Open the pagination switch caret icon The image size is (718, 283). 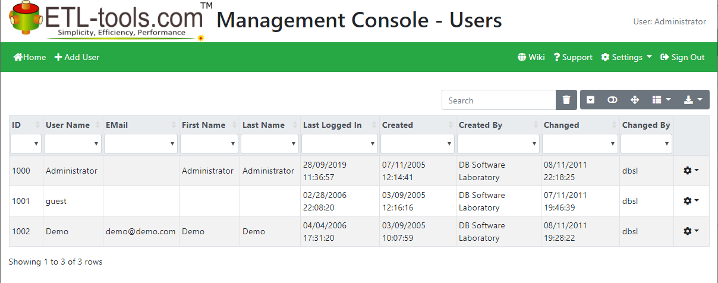pos(591,100)
